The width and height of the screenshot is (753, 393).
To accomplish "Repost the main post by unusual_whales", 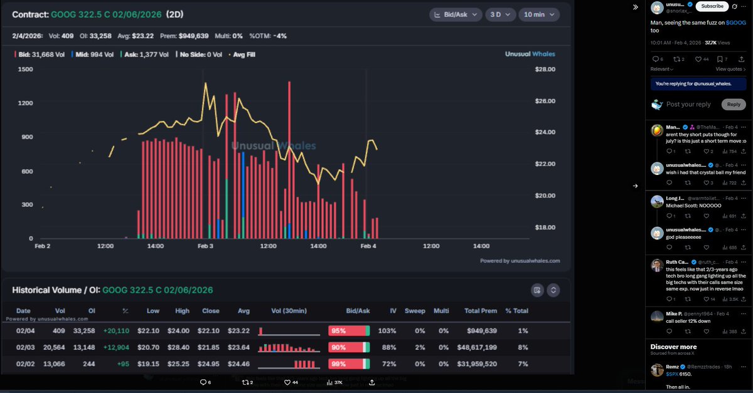I will click(676, 59).
